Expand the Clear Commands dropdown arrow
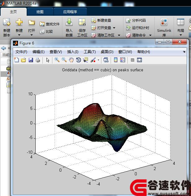Image resolution: width=191 pixels, height=196 pixels. pos(150,35)
